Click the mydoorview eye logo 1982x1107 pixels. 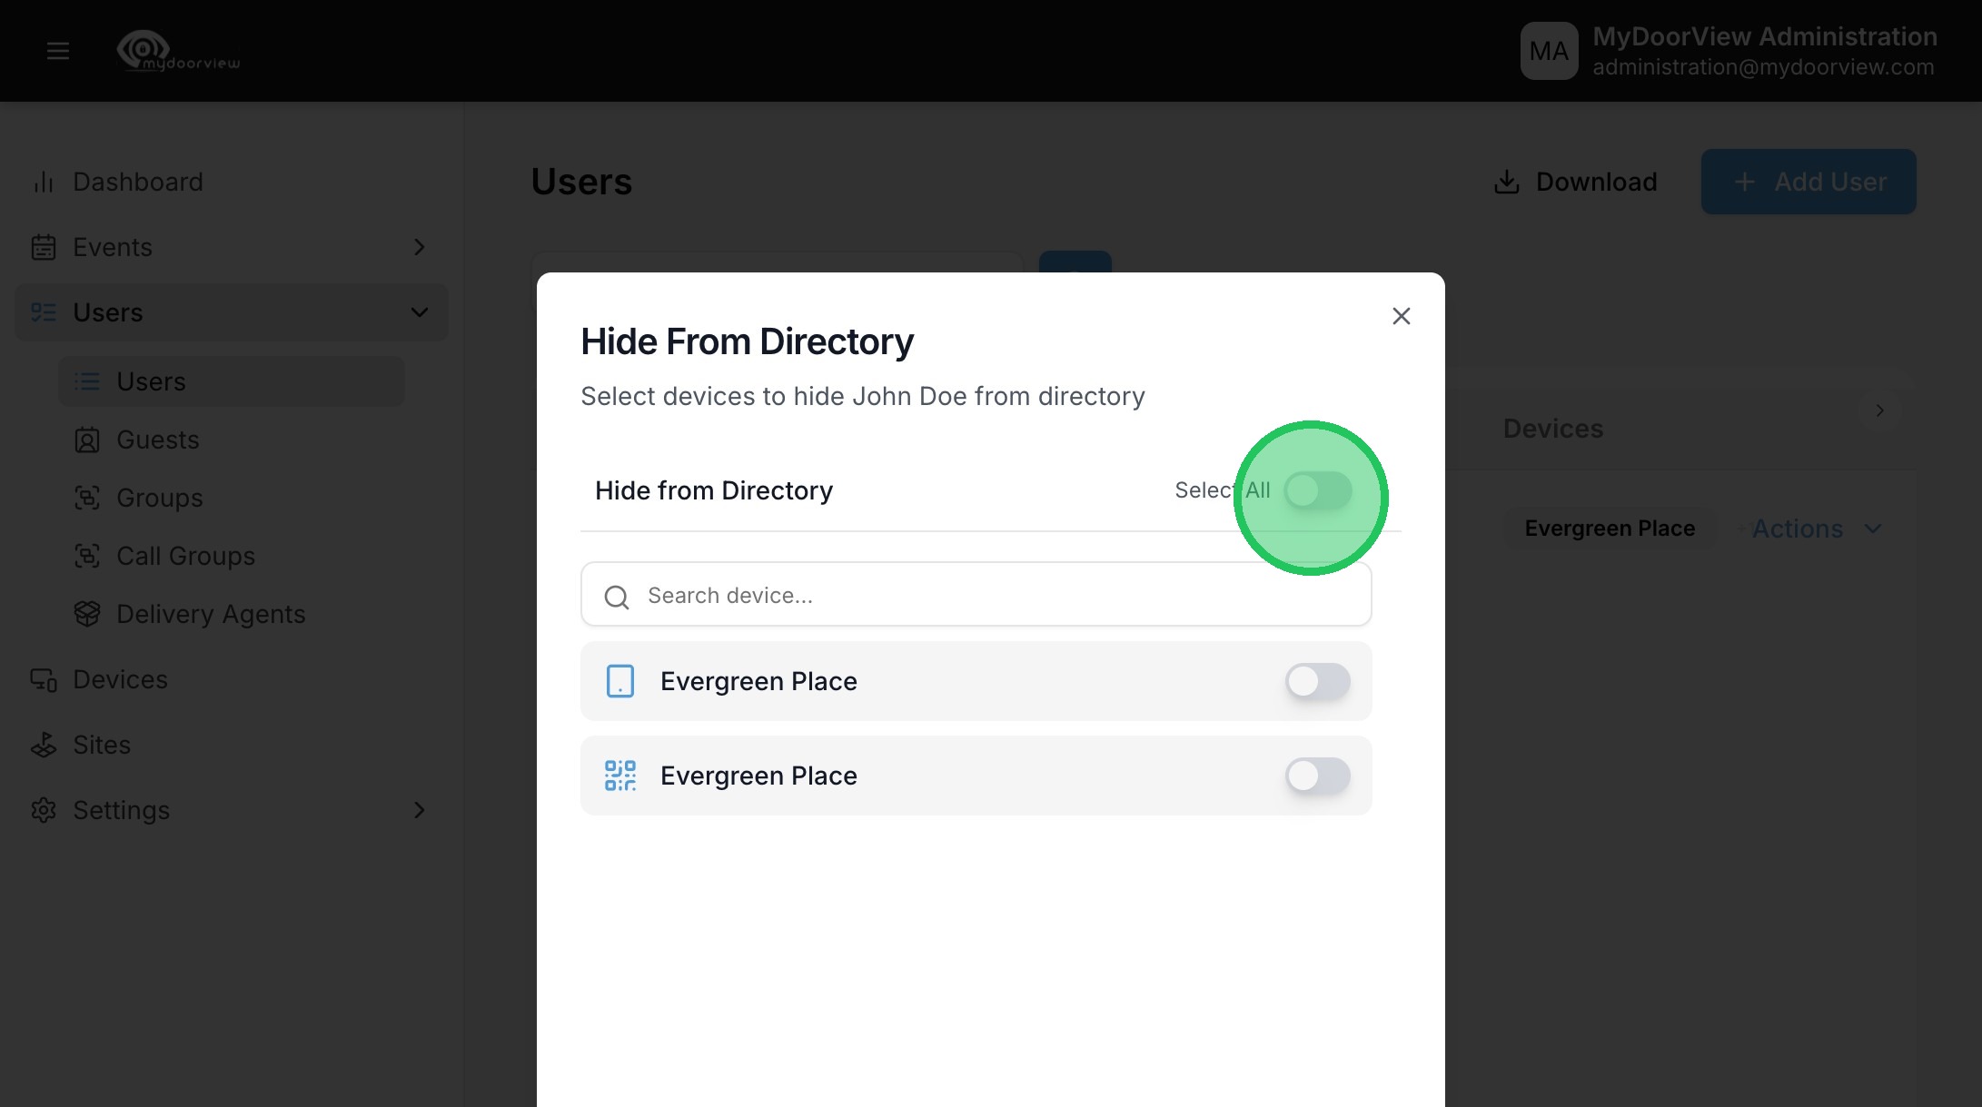pos(144,48)
